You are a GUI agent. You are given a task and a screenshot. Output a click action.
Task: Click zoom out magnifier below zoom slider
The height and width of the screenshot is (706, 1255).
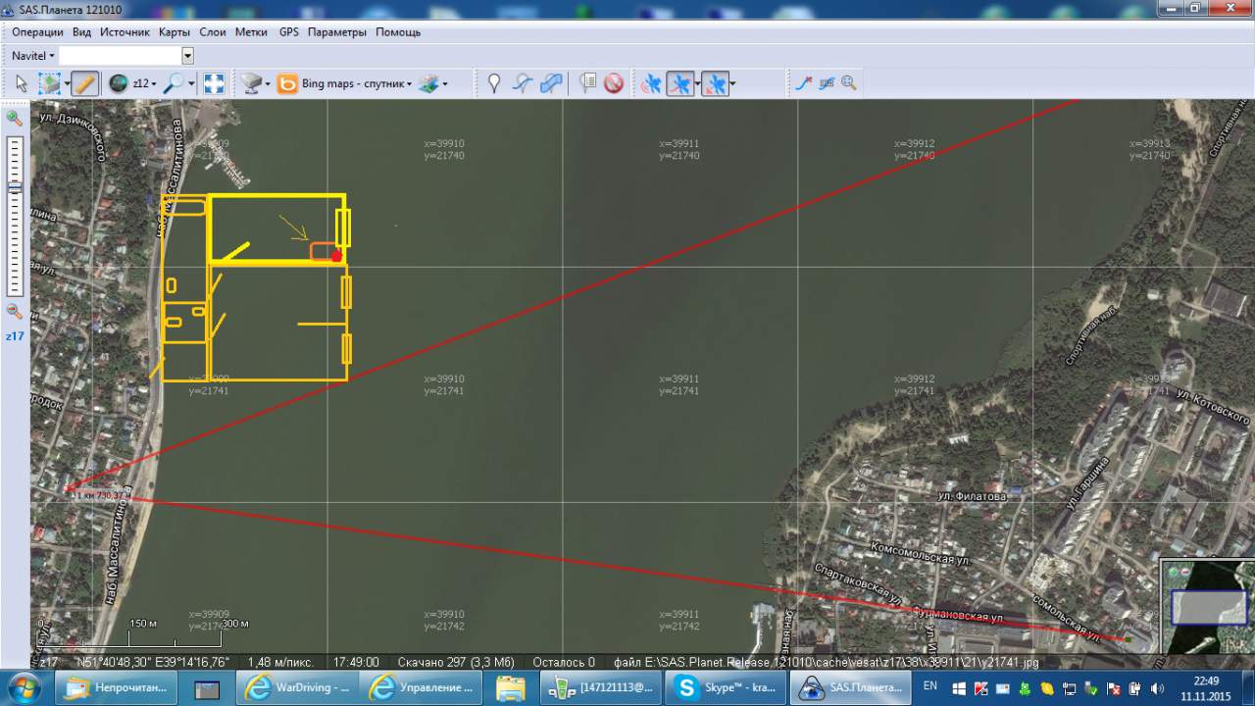click(15, 311)
